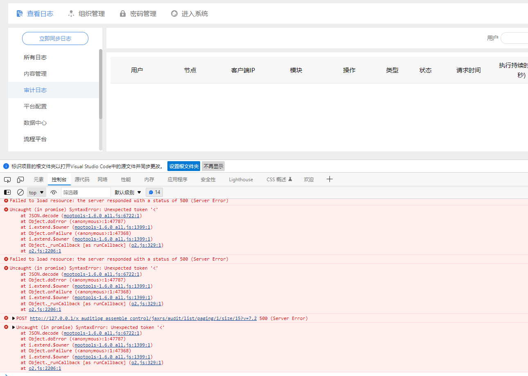The image size is (528, 376).
Task: Click the 进入系统 globe icon
Action: [174, 13]
